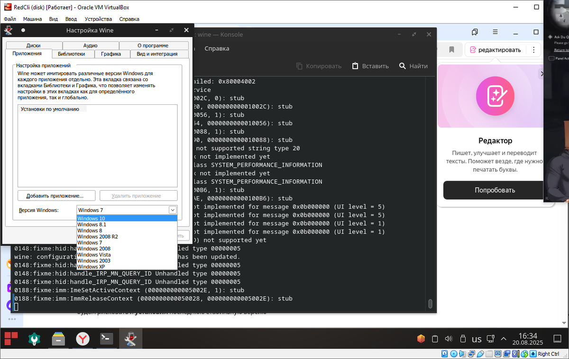Open the terminal icon in taskbar

tap(106, 339)
